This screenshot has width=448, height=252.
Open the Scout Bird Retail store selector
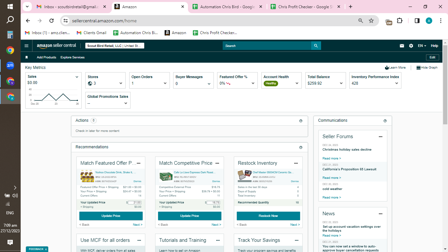click(115, 46)
